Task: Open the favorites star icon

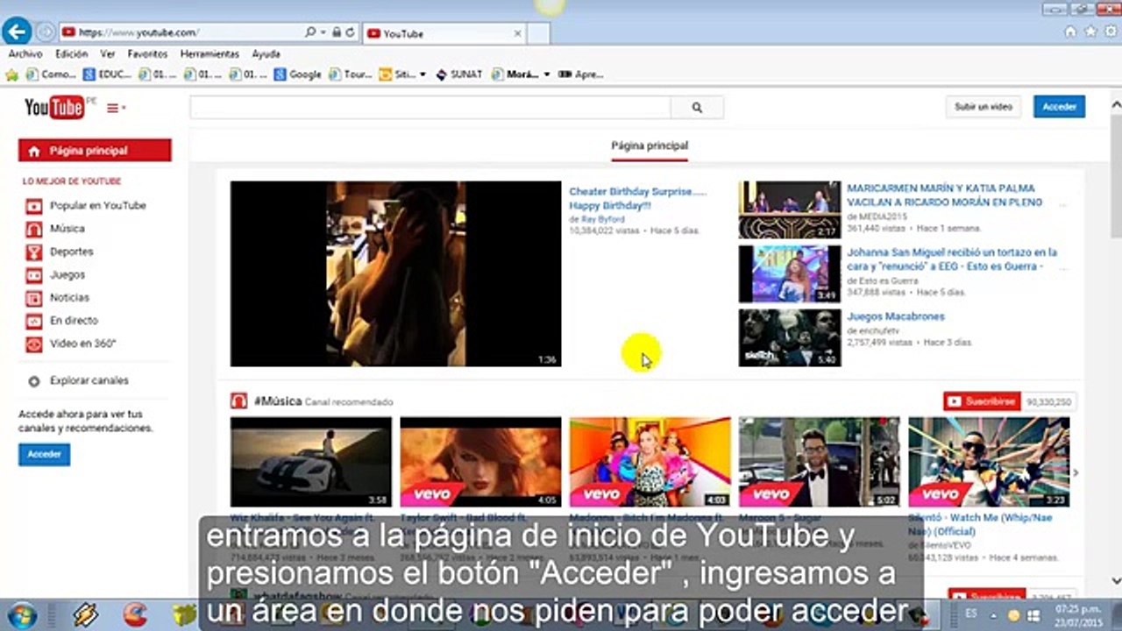Action: (x=1090, y=32)
